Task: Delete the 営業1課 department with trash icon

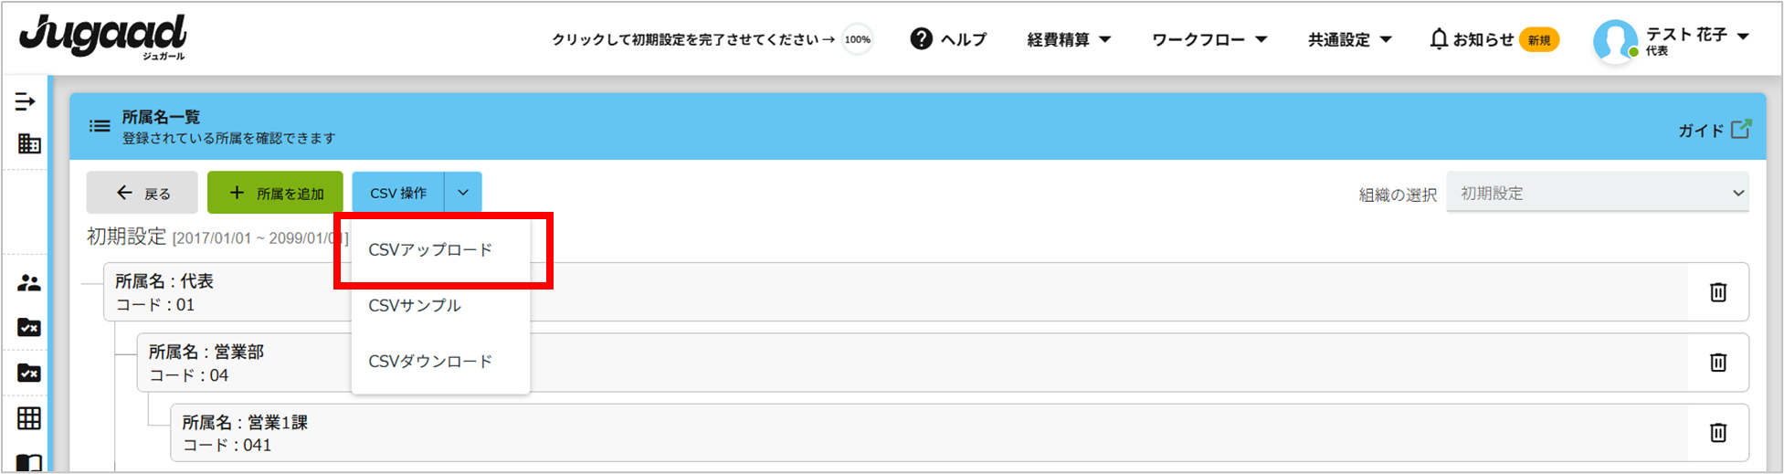Action: [x=1717, y=432]
